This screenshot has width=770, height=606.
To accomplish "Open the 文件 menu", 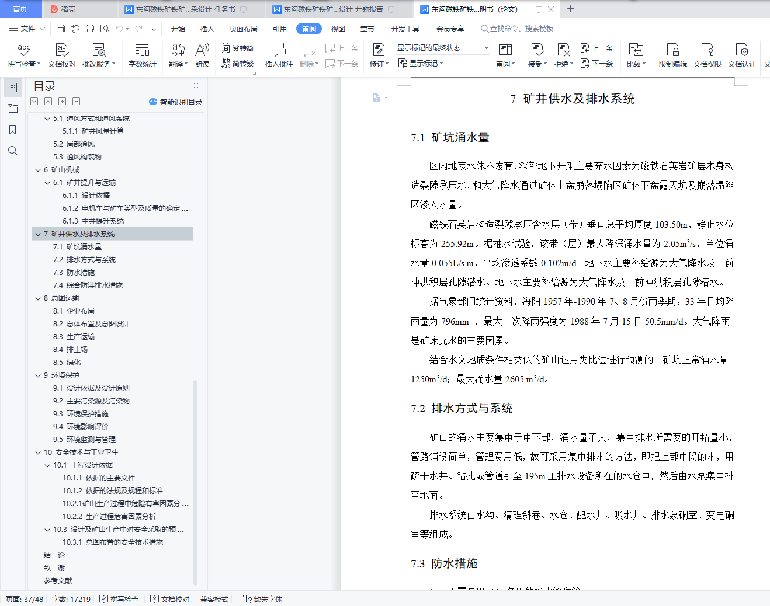I will click(x=27, y=29).
